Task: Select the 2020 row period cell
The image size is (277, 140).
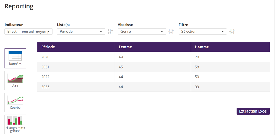Action: (46, 57)
